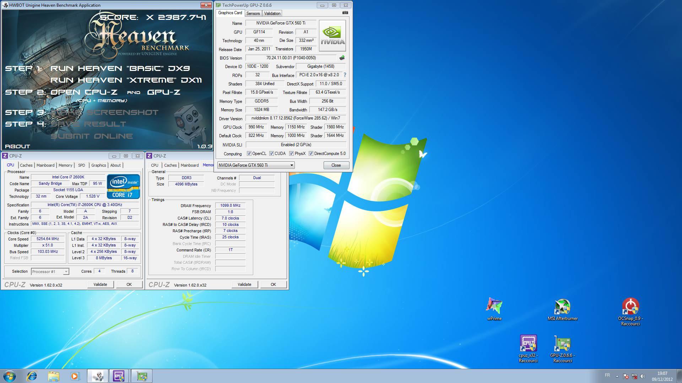Open the OCSnap_0.9 desktop shortcut
This screenshot has width=682, height=383.
point(630,311)
